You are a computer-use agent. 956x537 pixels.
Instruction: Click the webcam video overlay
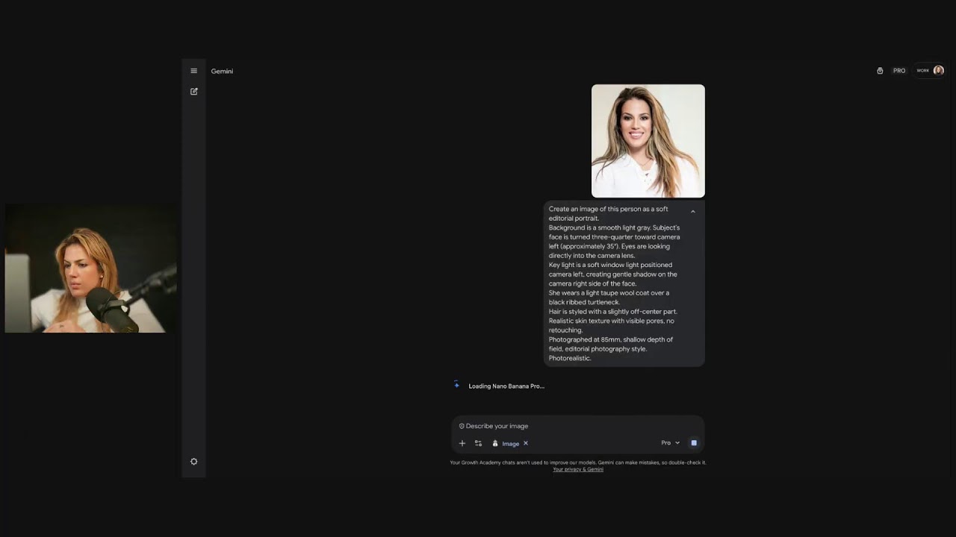pyautogui.click(x=91, y=268)
